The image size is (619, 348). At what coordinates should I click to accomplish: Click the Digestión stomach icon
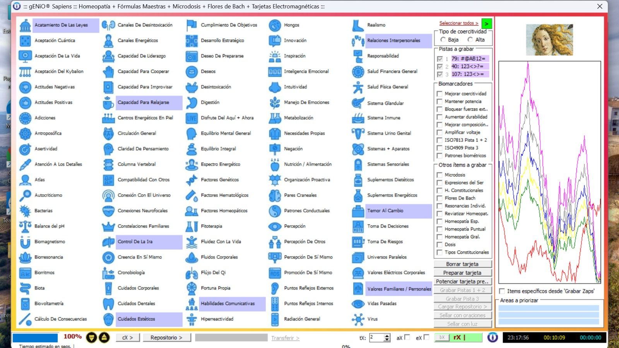click(192, 102)
